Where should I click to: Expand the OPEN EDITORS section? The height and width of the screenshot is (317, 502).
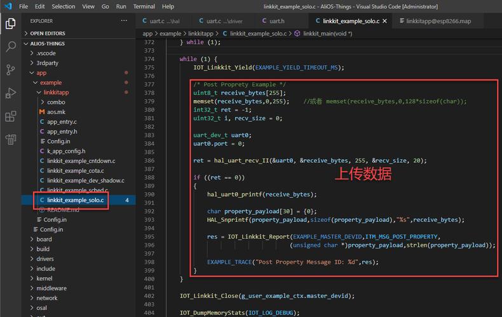47,33
